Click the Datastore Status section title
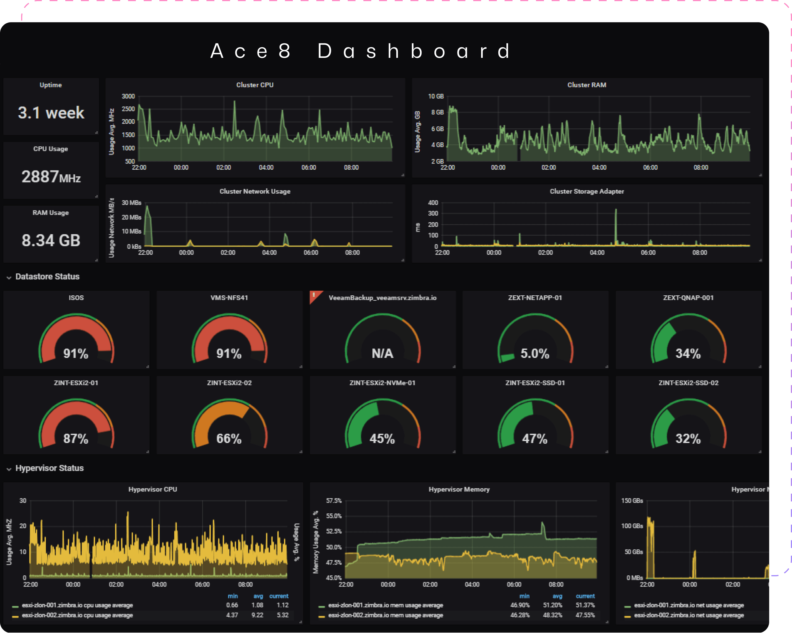Screen dimensions: 792x633 point(47,277)
